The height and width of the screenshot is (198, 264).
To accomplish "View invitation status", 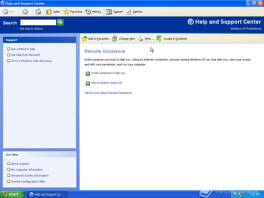I will point(106,83).
